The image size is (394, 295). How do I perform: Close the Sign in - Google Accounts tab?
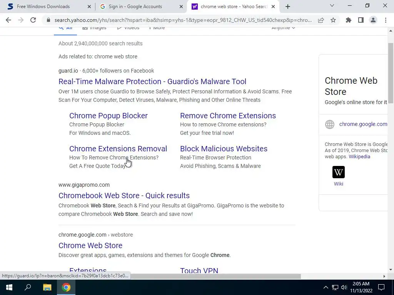click(x=181, y=7)
